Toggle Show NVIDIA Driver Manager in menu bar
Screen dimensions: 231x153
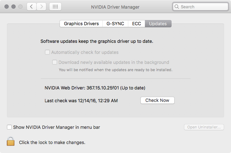pyautogui.click(x=9, y=127)
